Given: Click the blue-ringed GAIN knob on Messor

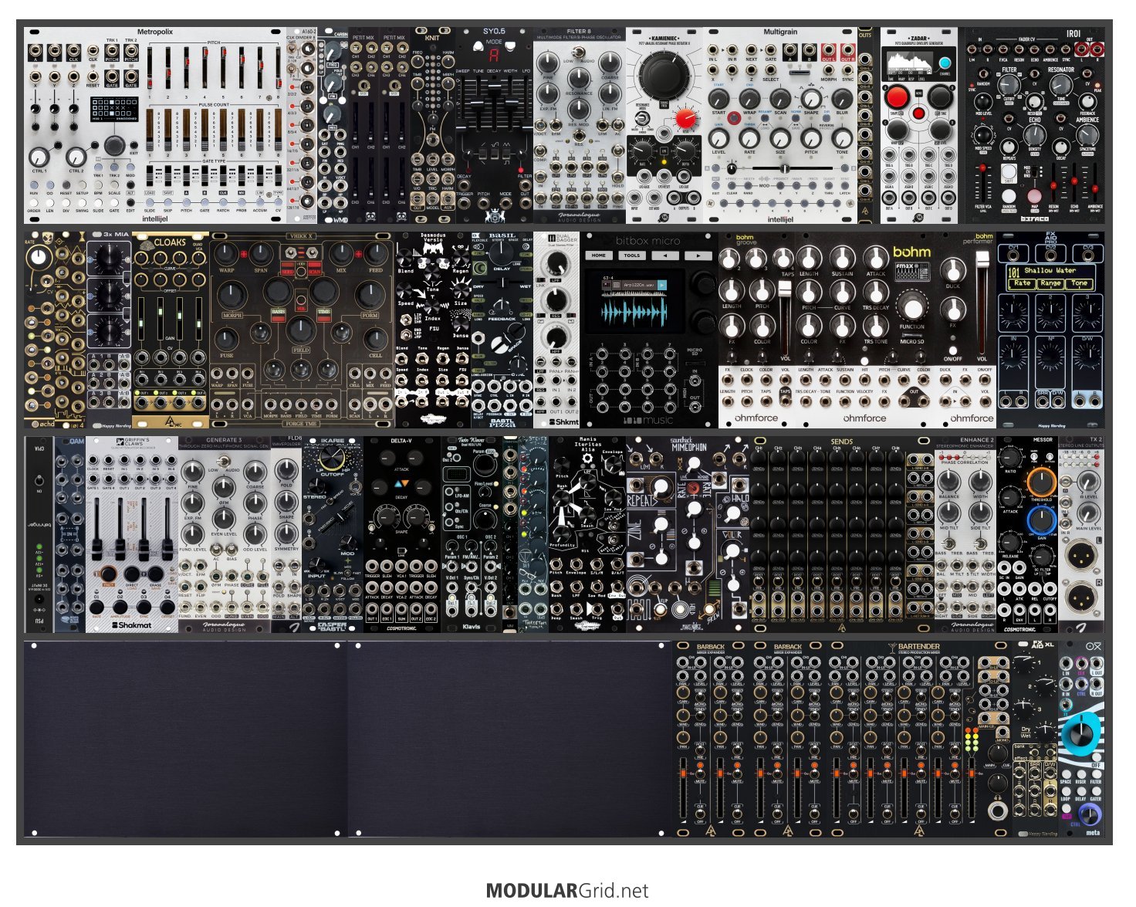Looking at the screenshot, I should point(1041,521).
